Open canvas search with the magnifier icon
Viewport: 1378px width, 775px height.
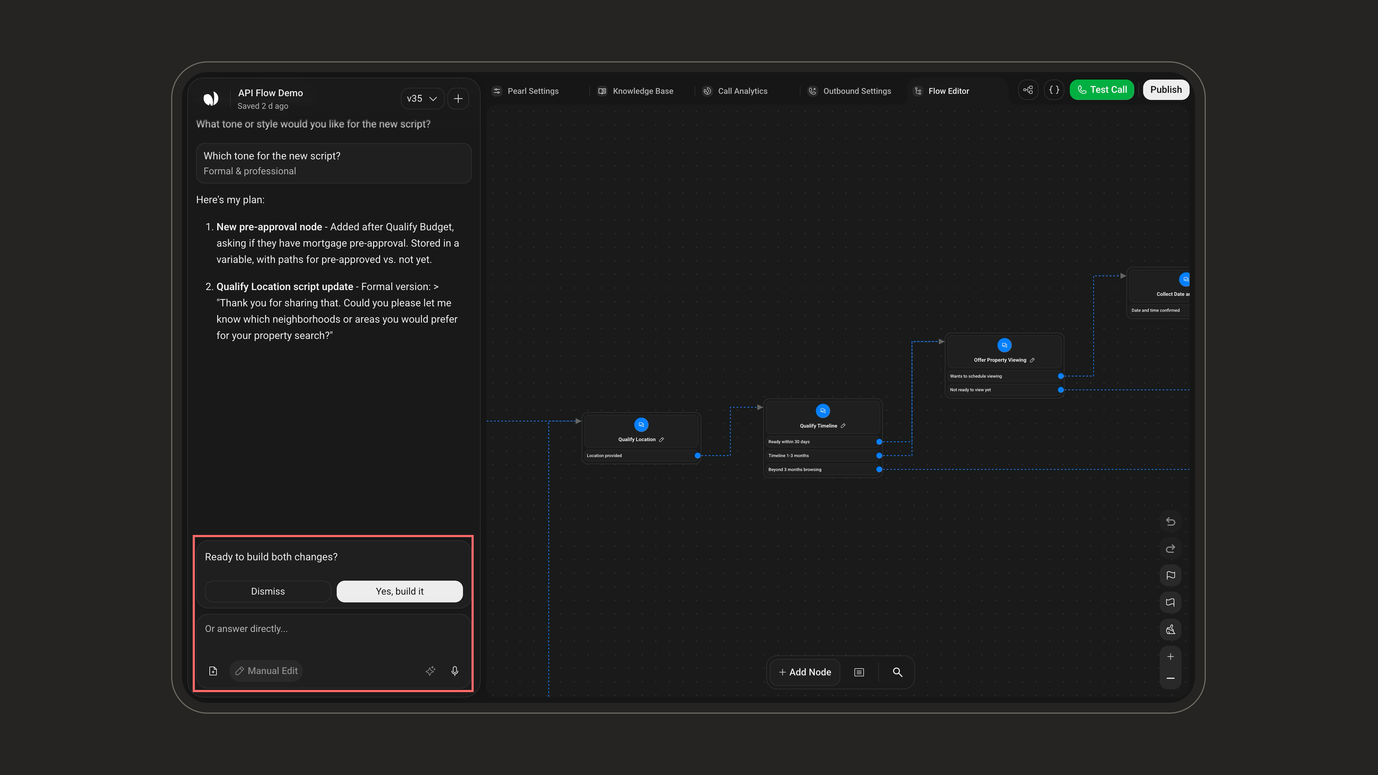pyautogui.click(x=897, y=672)
